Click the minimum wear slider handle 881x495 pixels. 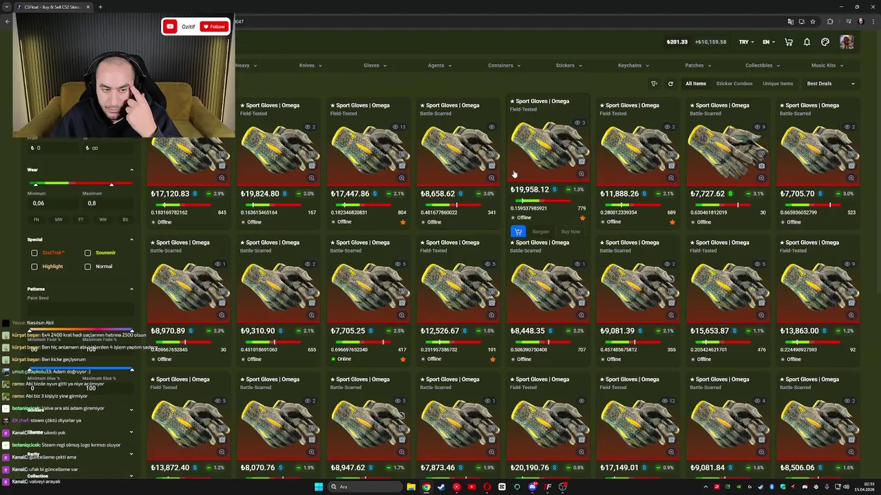(35, 184)
